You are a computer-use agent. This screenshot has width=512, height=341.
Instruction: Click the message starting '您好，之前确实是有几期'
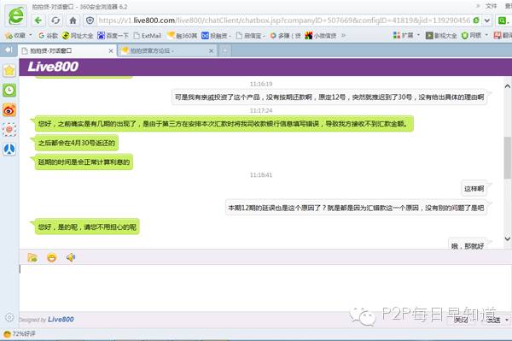224,124
